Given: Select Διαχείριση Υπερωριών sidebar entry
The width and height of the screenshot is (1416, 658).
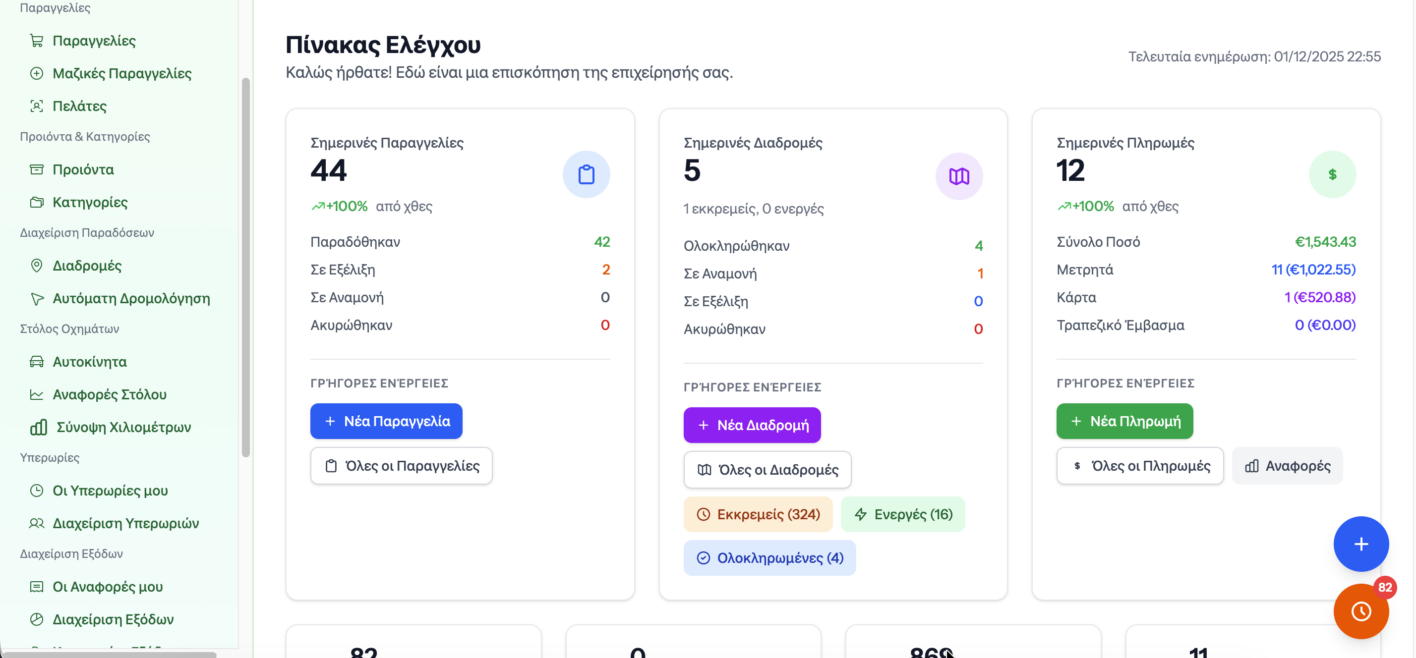Looking at the screenshot, I should pyautogui.click(x=125, y=523).
